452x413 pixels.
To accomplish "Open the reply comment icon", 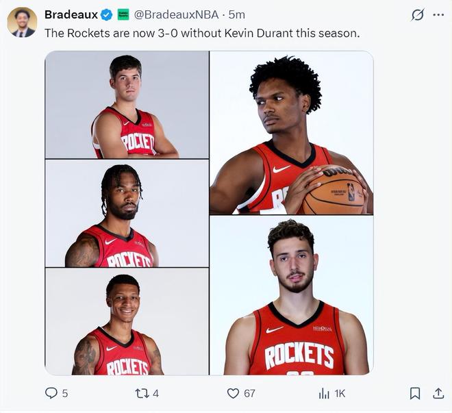I will [x=51, y=393].
